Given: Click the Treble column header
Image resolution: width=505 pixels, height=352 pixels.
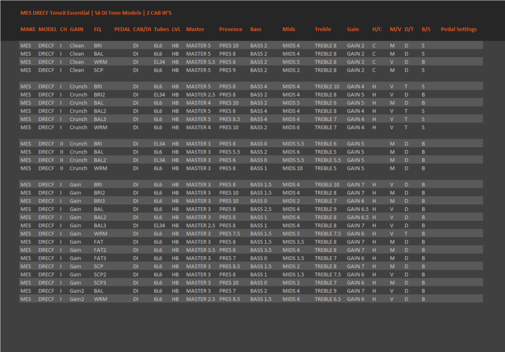Looking at the screenshot, I should [x=323, y=29].
